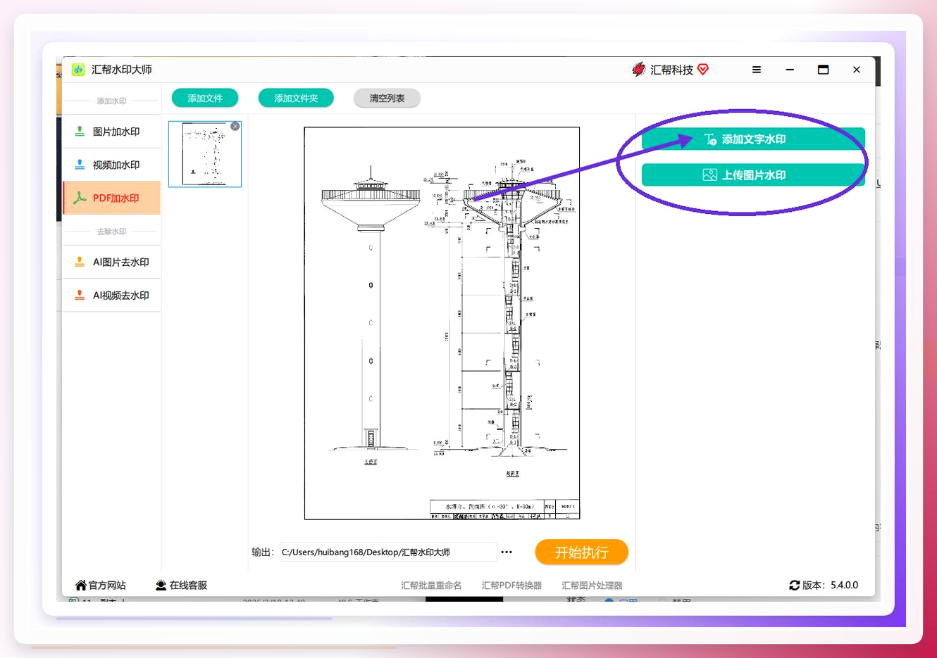Open the 在线客服 link

tap(181, 586)
